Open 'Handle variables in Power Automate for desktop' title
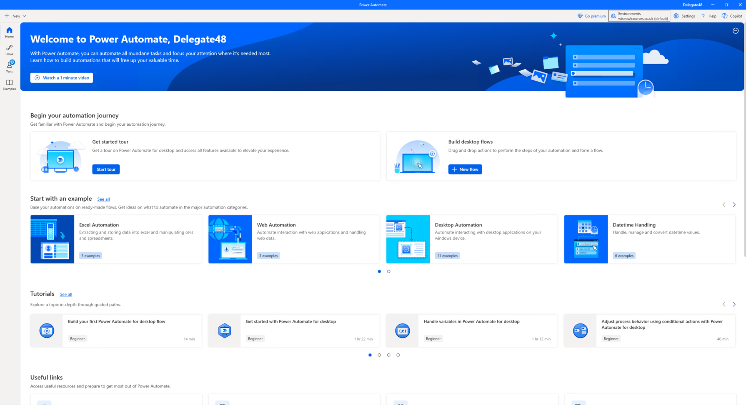The height and width of the screenshot is (405, 746). pyautogui.click(x=471, y=321)
